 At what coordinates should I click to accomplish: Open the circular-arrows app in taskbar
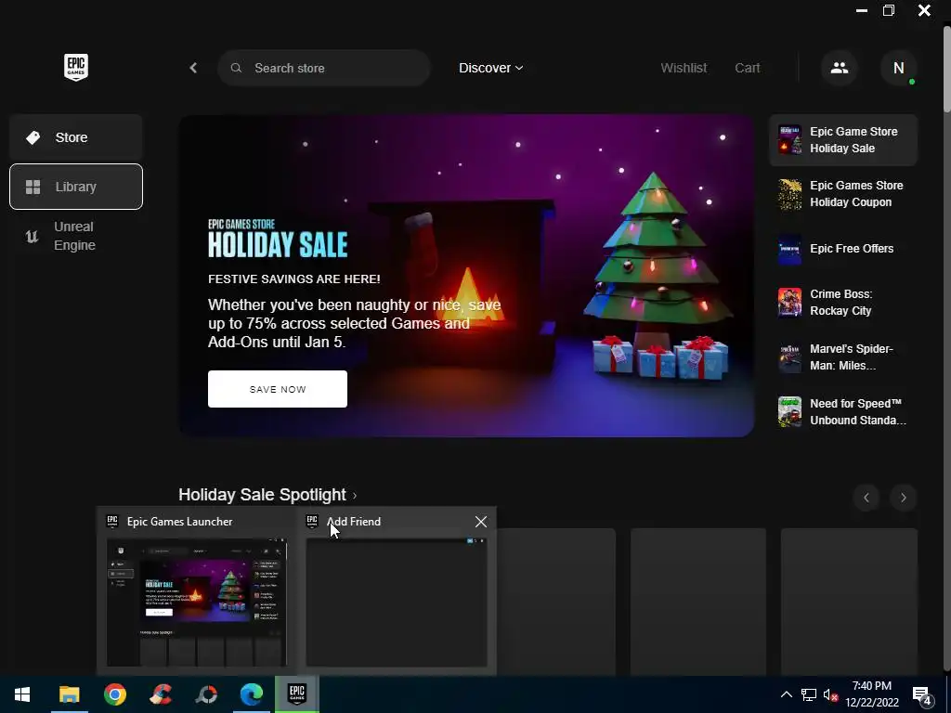(206, 694)
